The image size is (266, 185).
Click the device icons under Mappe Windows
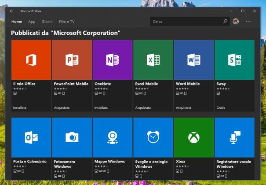[x=102, y=171]
